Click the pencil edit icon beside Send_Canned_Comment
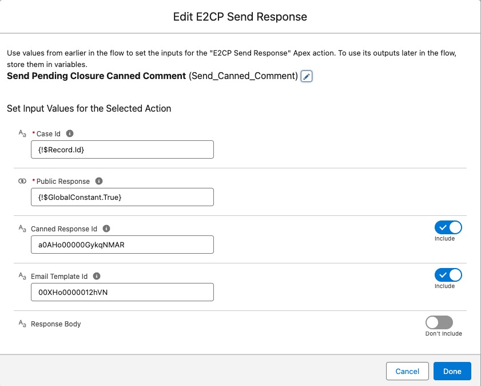Viewport: 481px width, 386px height. 307,76
